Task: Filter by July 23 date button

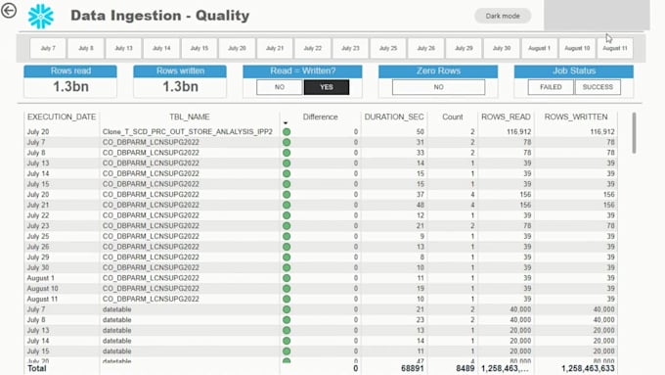Action: click(x=350, y=48)
